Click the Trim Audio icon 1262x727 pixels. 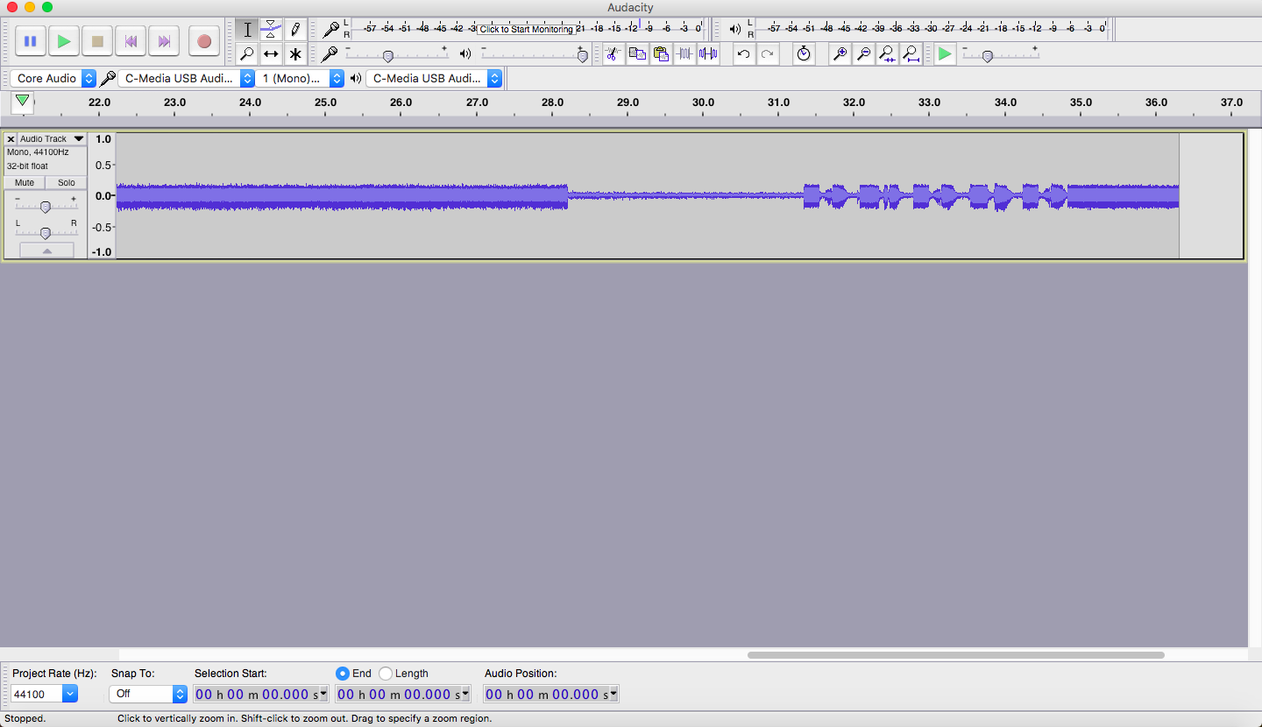(684, 54)
